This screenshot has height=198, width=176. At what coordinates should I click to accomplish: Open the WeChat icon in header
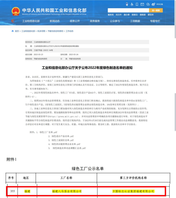(148, 4)
